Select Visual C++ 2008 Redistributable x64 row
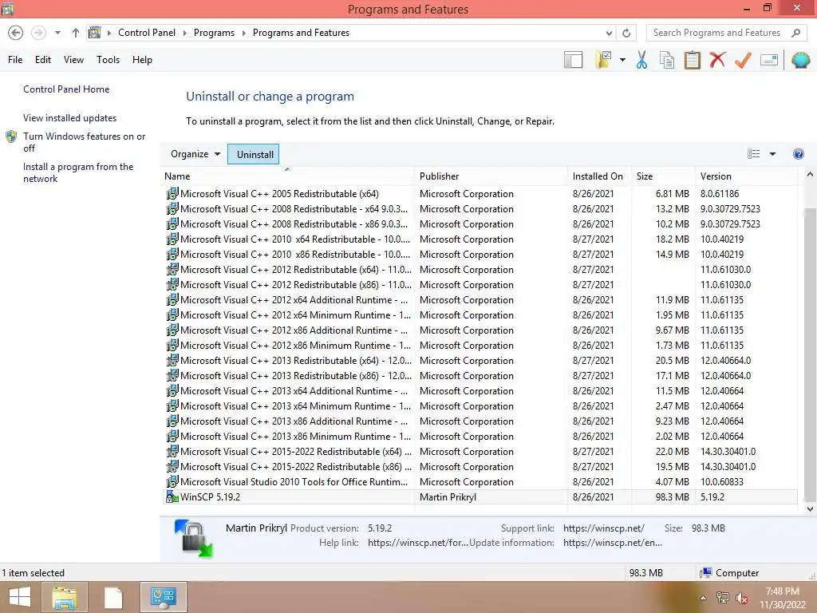 click(480, 209)
